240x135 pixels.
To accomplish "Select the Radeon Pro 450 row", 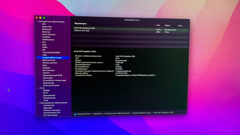I will (130, 31).
